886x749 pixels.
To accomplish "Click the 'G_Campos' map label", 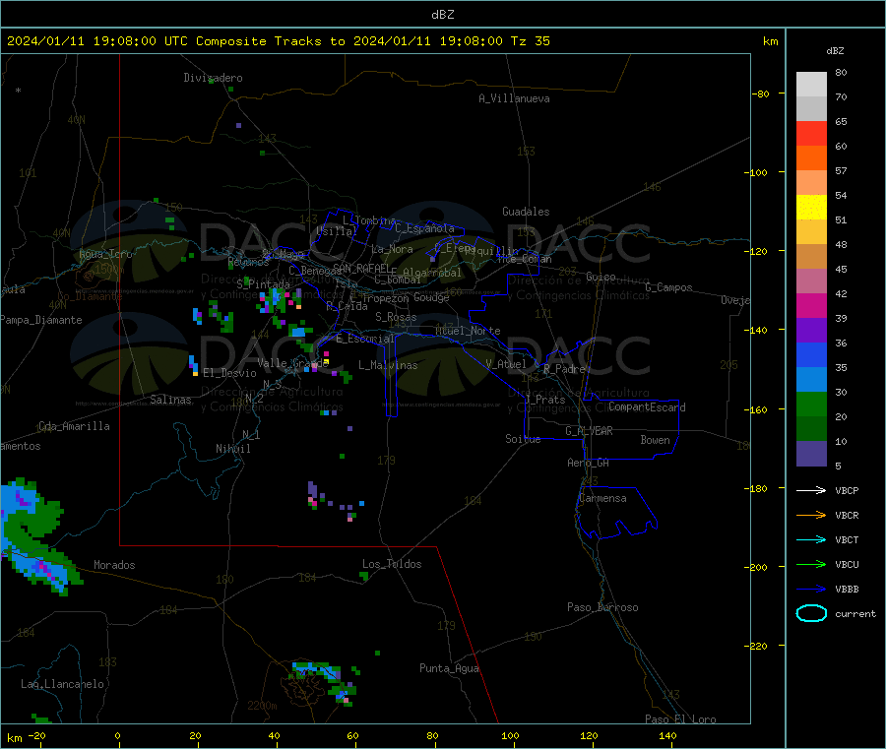I will click(669, 287).
